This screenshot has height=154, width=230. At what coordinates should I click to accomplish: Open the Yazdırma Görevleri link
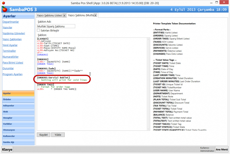click(13, 33)
